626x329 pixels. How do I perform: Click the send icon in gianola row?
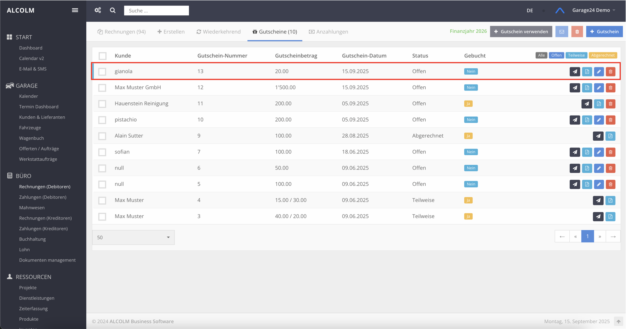point(575,72)
